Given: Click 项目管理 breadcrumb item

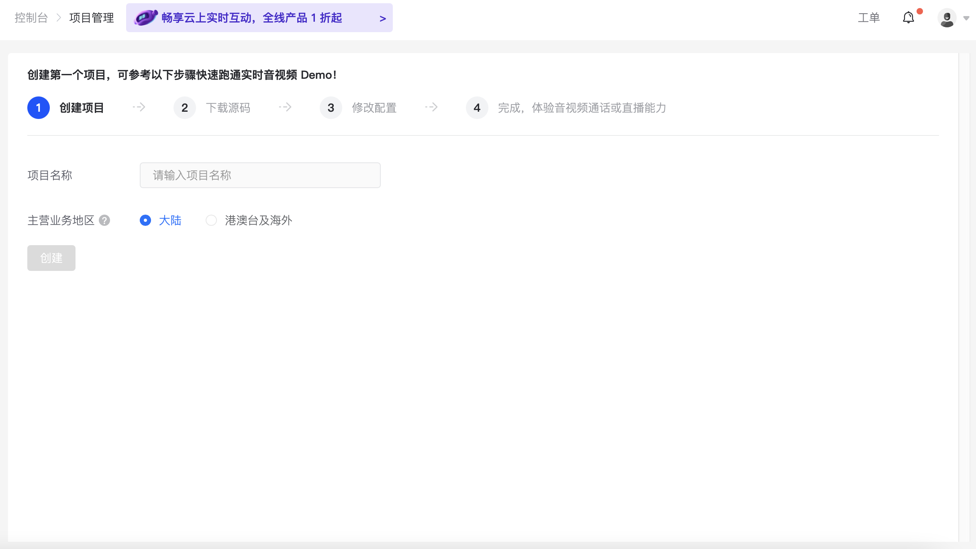Looking at the screenshot, I should pyautogui.click(x=92, y=18).
